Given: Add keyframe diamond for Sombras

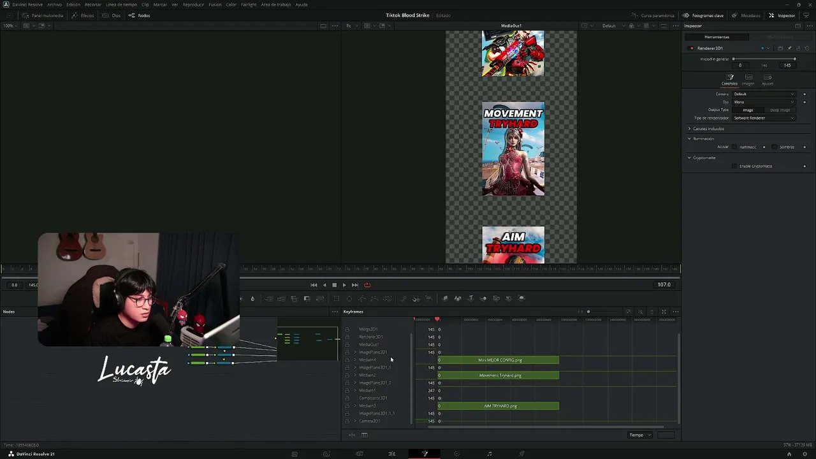Looking at the screenshot, I should [x=805, y=147].
